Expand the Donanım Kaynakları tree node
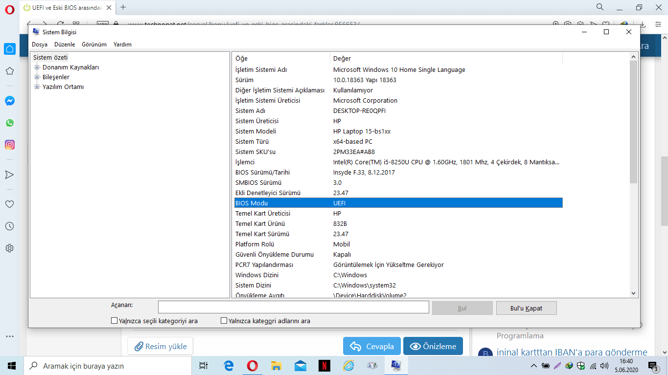This screenshot has height=375, width=668. (37, 67)
